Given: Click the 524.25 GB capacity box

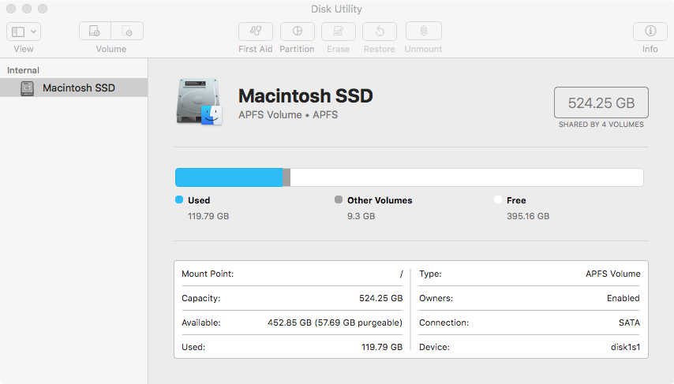Looking at the screenshot, I should pyautogui.click(x=601, y=103).
